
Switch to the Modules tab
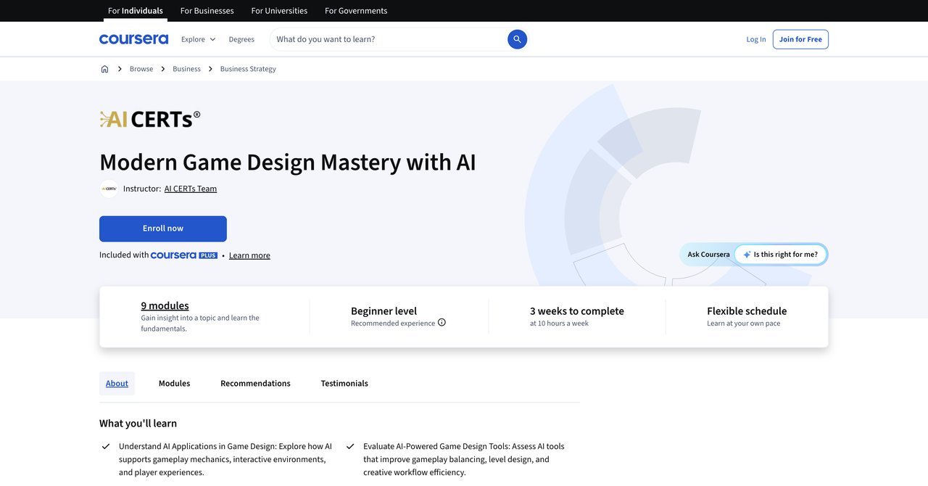(174, 383)
